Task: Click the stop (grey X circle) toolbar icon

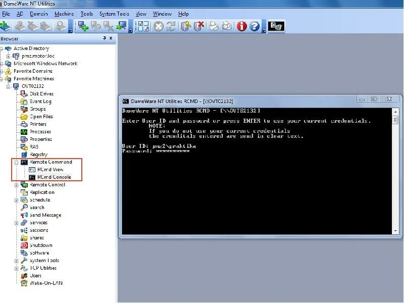Action: pos(159,26)
